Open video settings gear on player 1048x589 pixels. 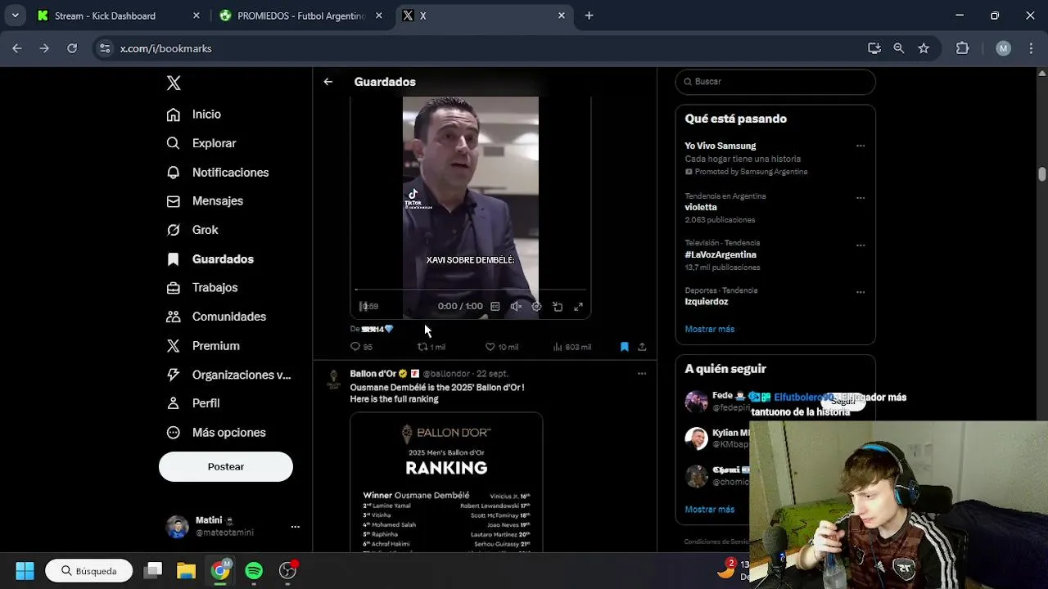[x=536, y=307]
